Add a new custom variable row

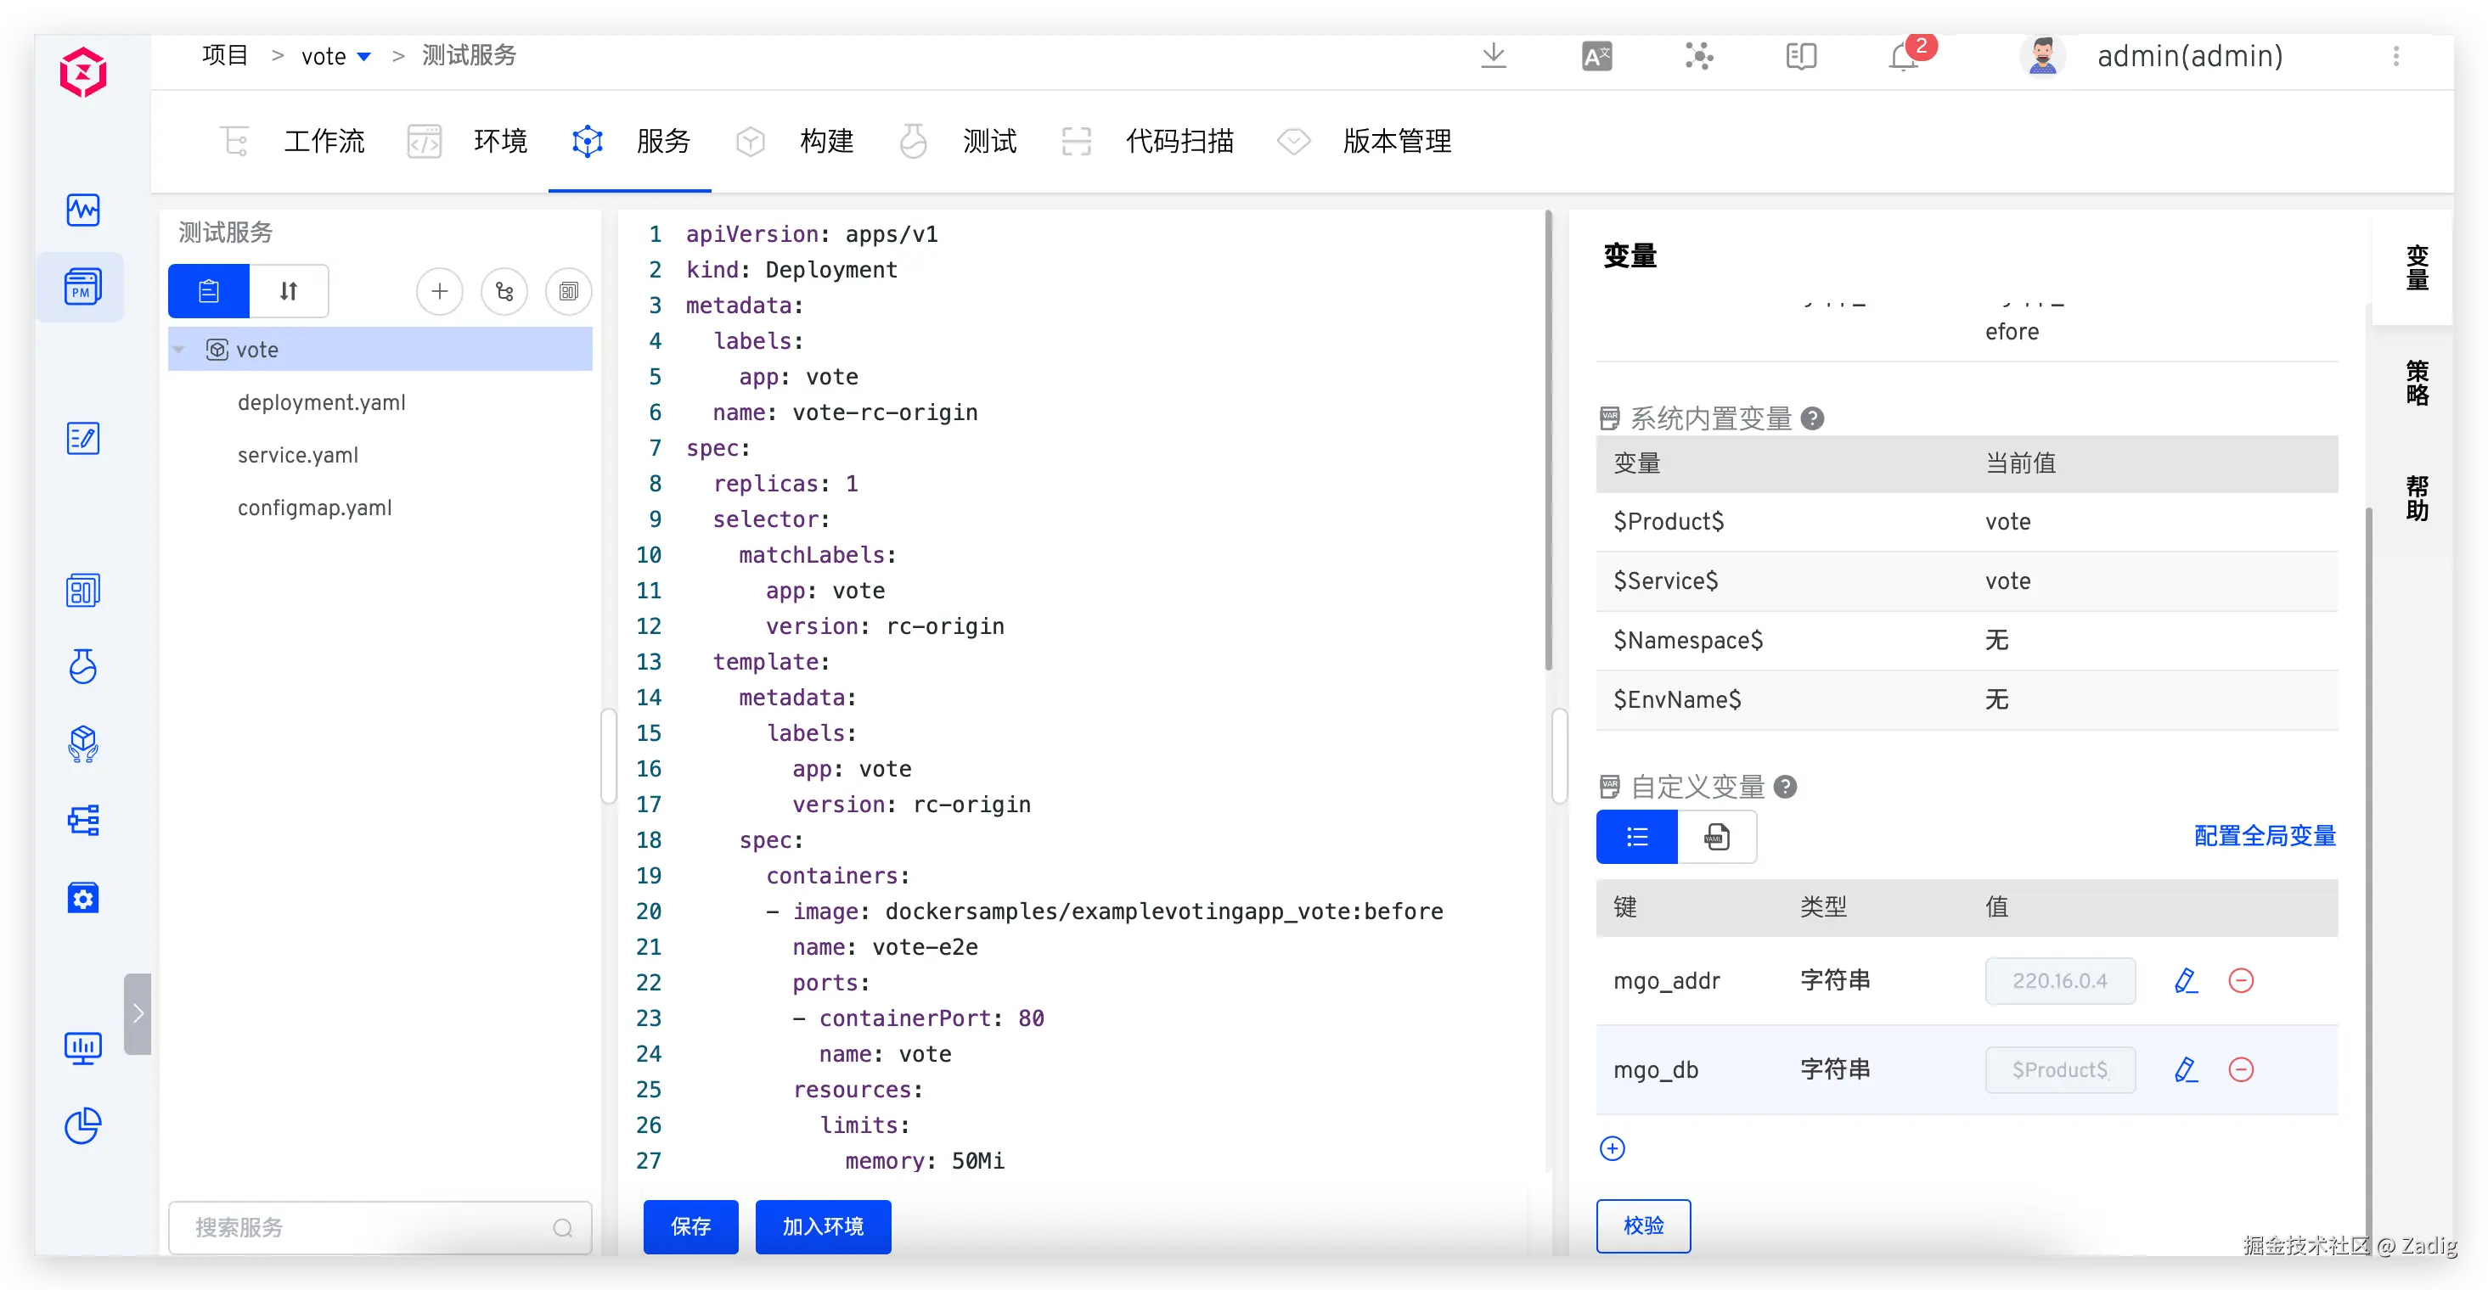click(x=1612, y=1148)
